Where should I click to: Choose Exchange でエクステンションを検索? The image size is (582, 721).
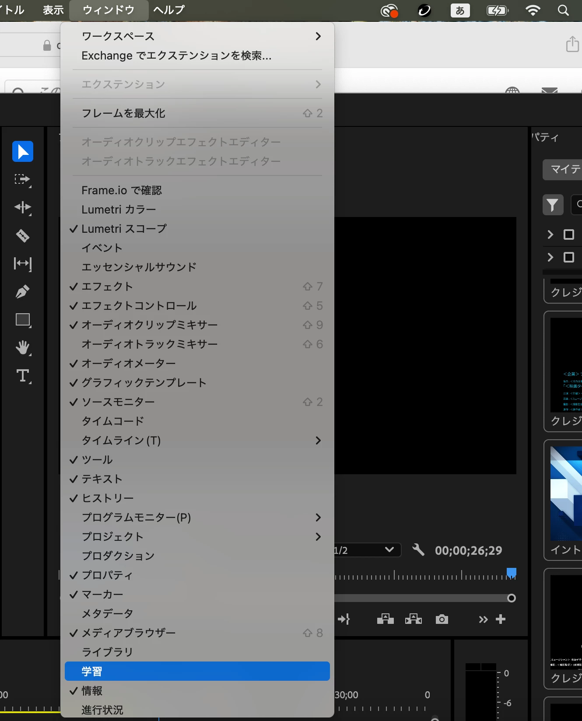click(197, 56)
